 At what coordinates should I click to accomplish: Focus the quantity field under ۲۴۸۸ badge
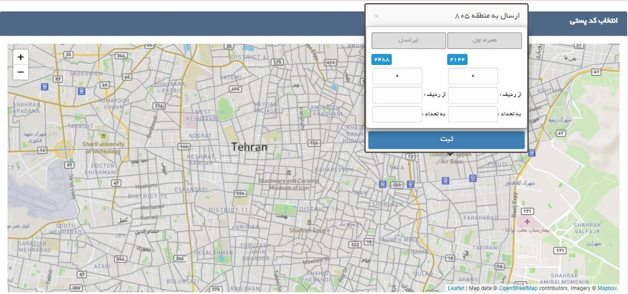pyautogui.click(x=397, y=76)
